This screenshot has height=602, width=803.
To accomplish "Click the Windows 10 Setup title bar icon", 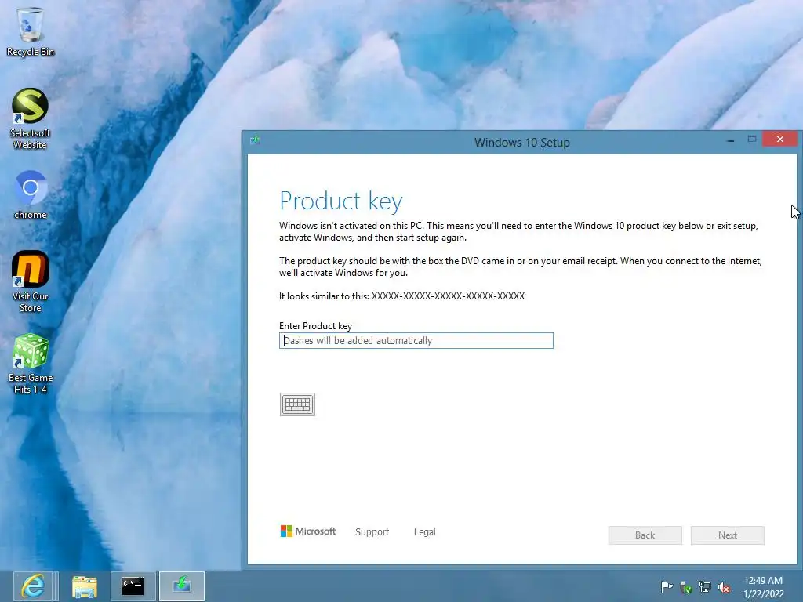I will 255,140.
